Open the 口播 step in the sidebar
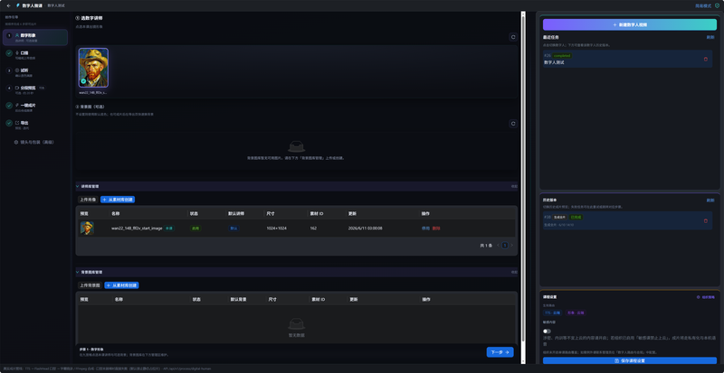Screen dimensions: 724x373 point(35,55)
